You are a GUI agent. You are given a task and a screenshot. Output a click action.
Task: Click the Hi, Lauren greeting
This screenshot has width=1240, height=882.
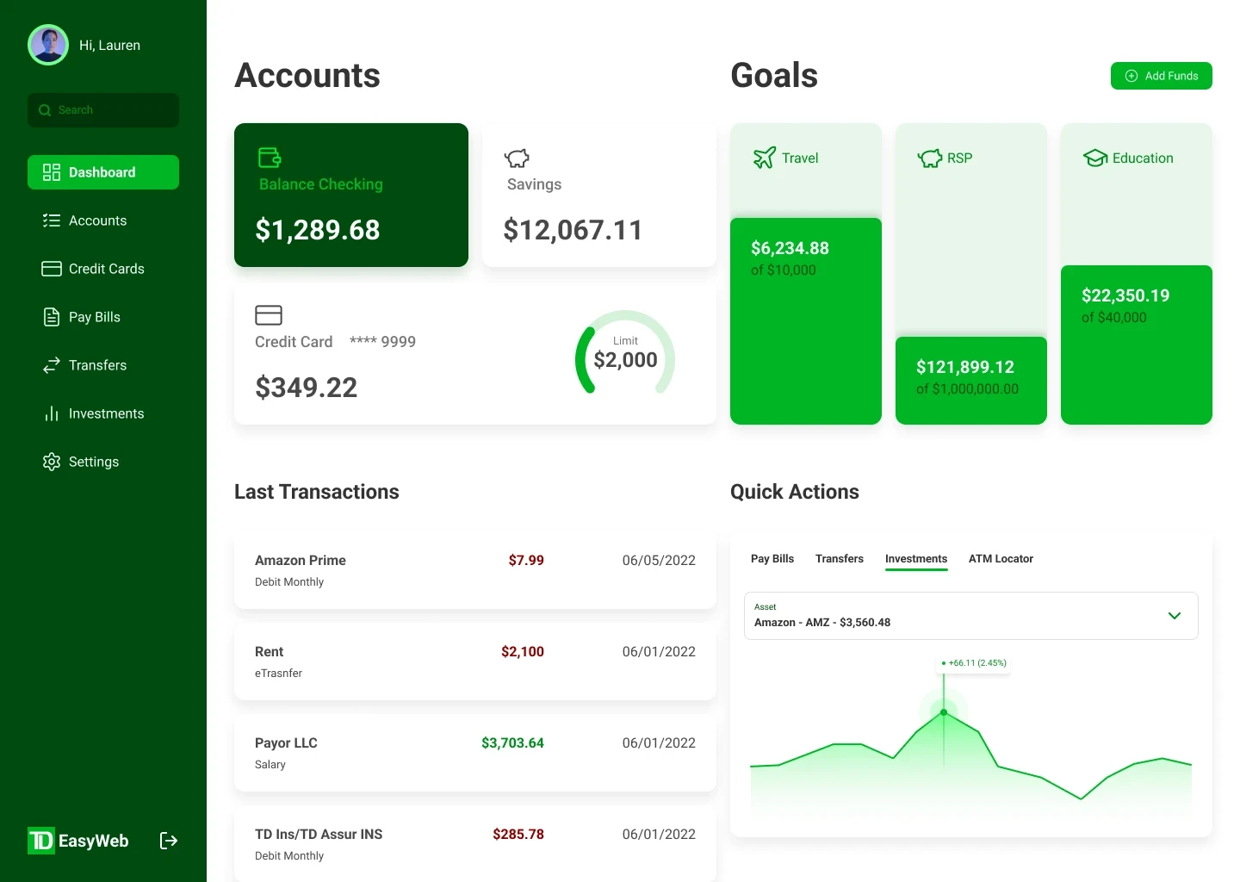(x=109, y=45)
